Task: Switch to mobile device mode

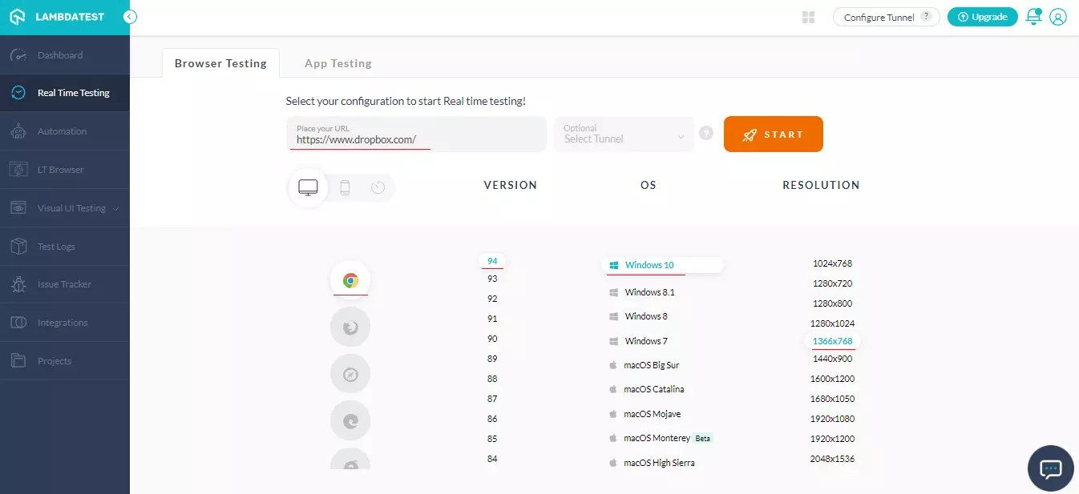Action: click(345, 188)
